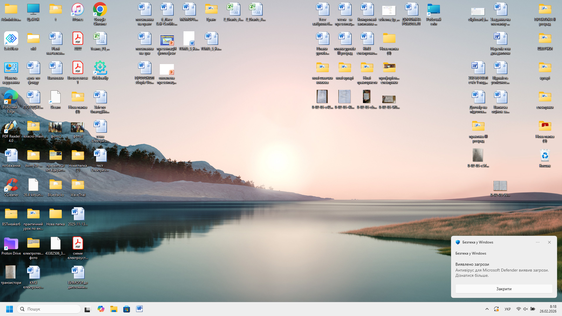Open the фото1 image thumbnail
The width and height of the screenshot is (562, 316).
click(x=78, y=128)
